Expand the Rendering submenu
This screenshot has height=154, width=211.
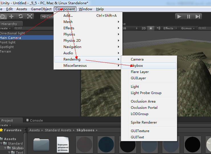coord(88,59)
